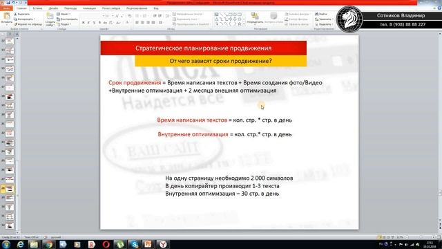
Task: Open Shape Fill (Заливка фигуры) dropdown
Action: (x=297, y=14)
